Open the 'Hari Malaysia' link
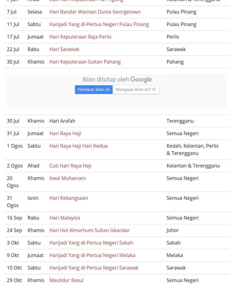The image size is (234, 286). pos(65,218)
